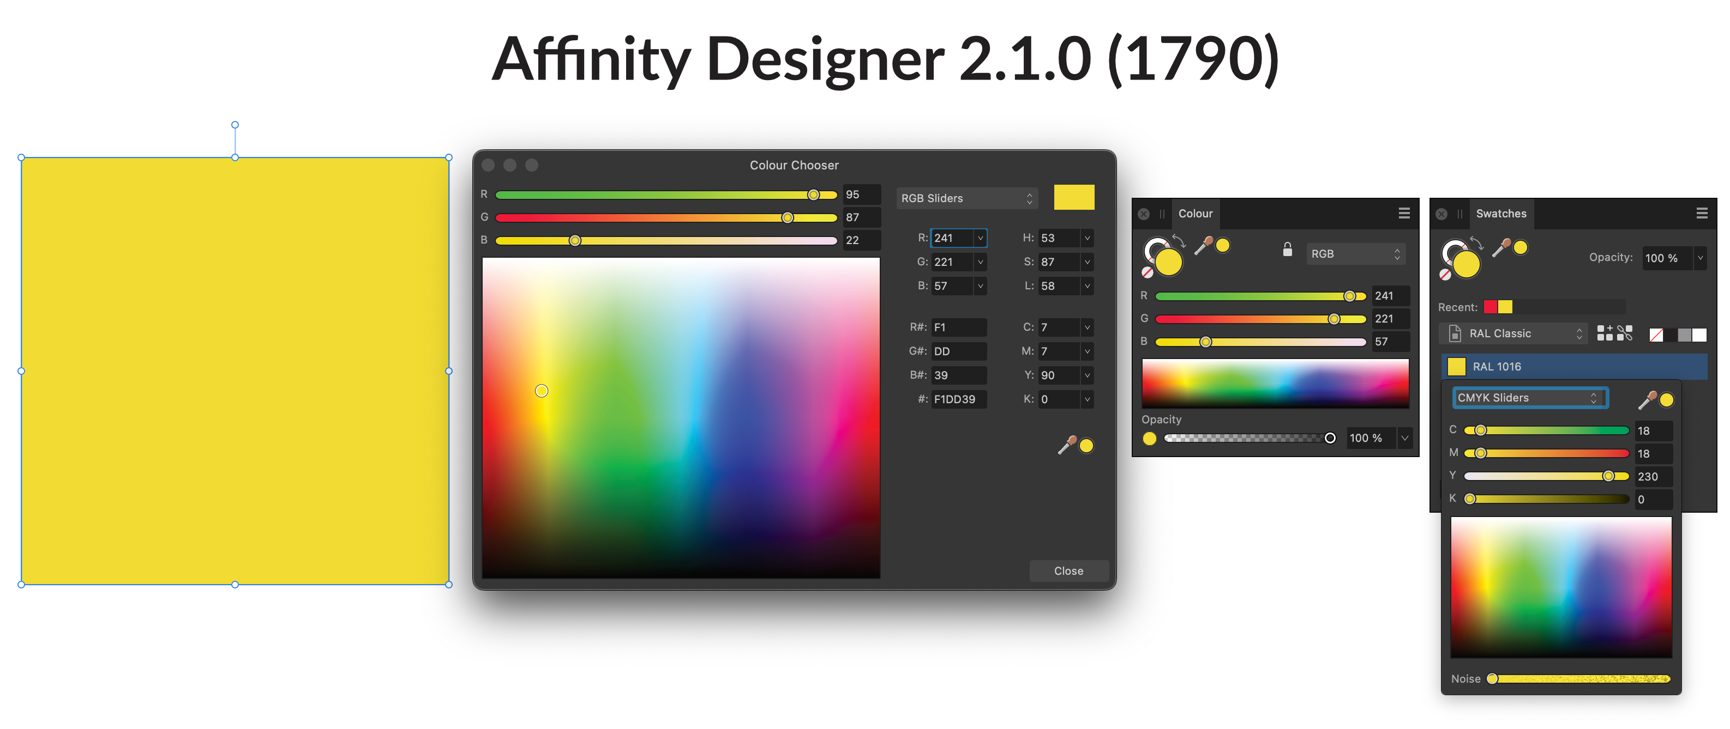This screenshot has height=729, width=1730.
Task: Click the G slider handle in Colour panel
Action: [1333, 319]
